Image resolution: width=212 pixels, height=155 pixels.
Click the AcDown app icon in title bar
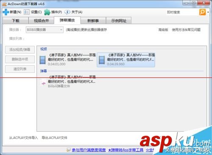(4, 4)
